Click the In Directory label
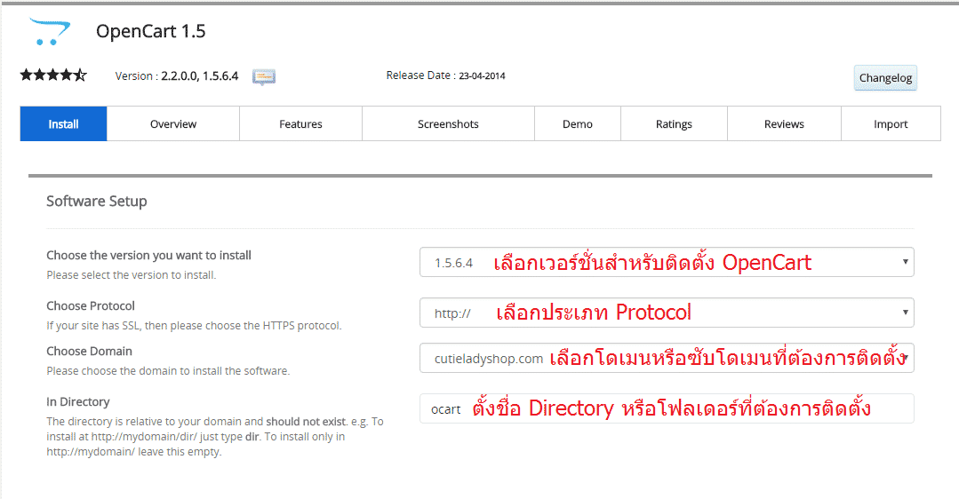This screenshot has width=959, height=499. (x=78, y=402)
